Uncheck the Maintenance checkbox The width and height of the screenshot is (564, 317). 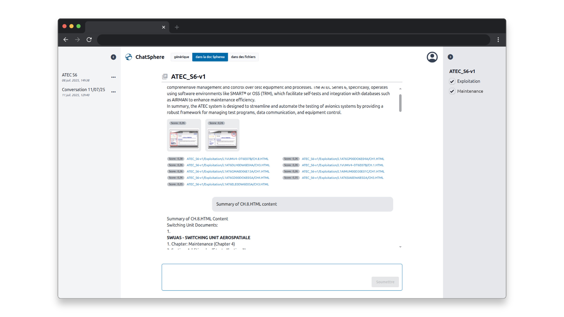pyautogui.click(x=452, y=91)
